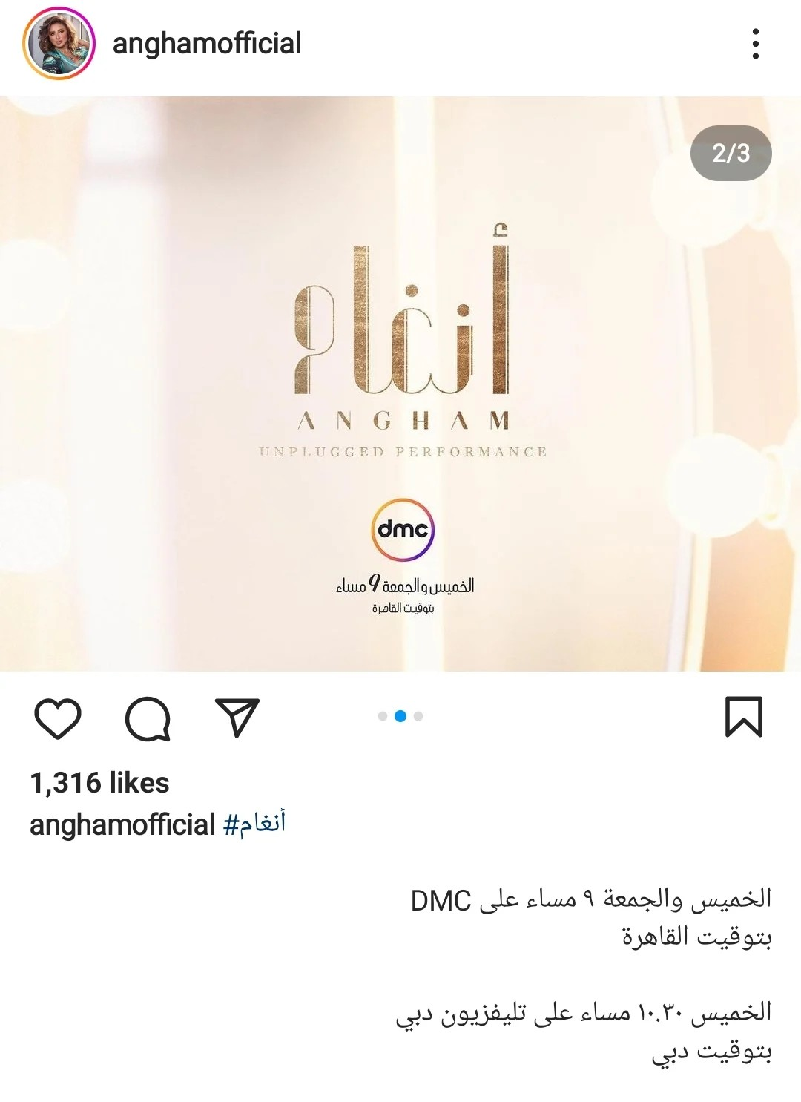The image size is (801, 1102).
Task: Open the #أنغام hashtag link
Action: click(254, 824)
